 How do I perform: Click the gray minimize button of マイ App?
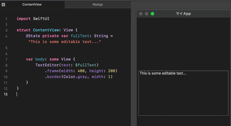click(x=146, y=14)
